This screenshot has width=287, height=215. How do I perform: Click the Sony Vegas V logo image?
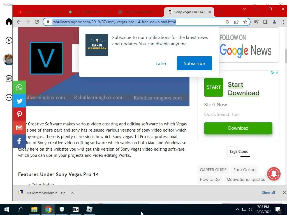coord(46,58)
